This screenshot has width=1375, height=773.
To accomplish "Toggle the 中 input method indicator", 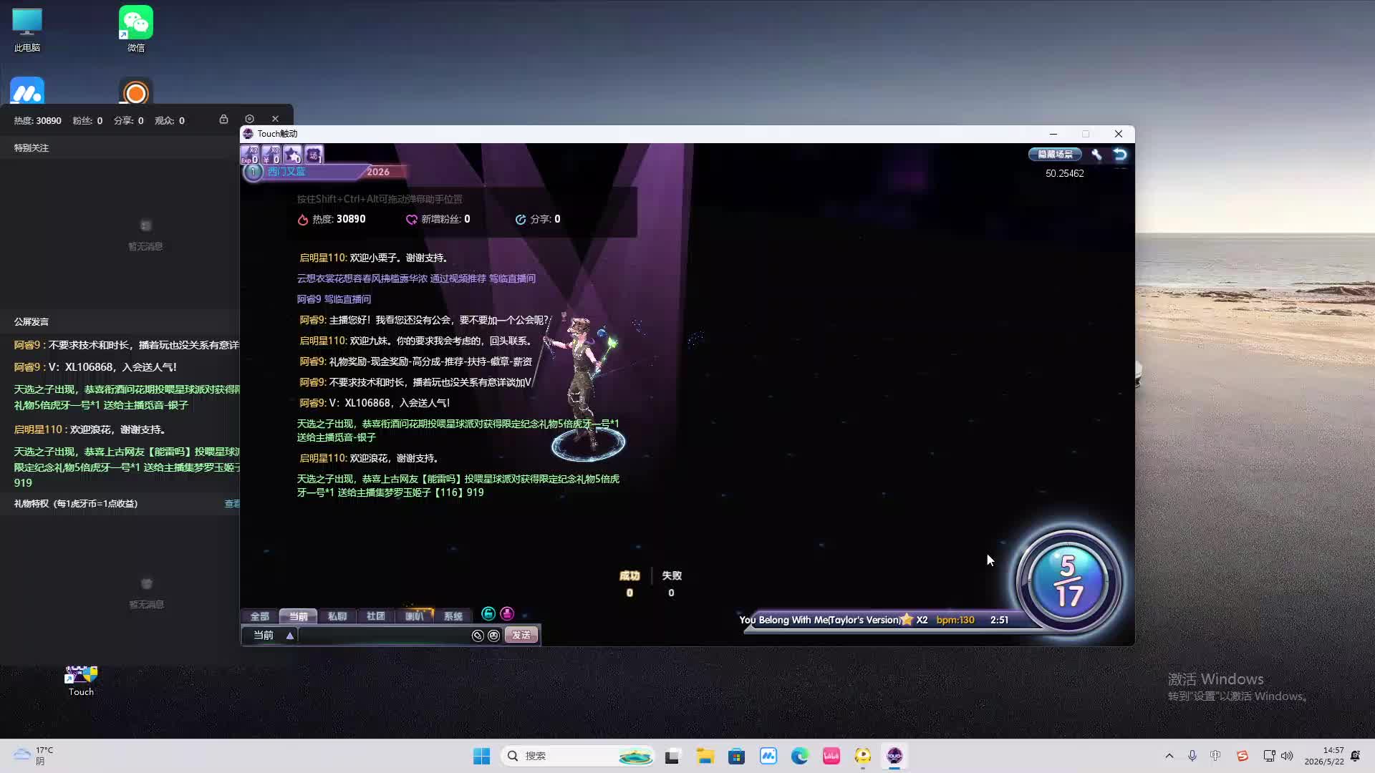I will point(1215,757).
